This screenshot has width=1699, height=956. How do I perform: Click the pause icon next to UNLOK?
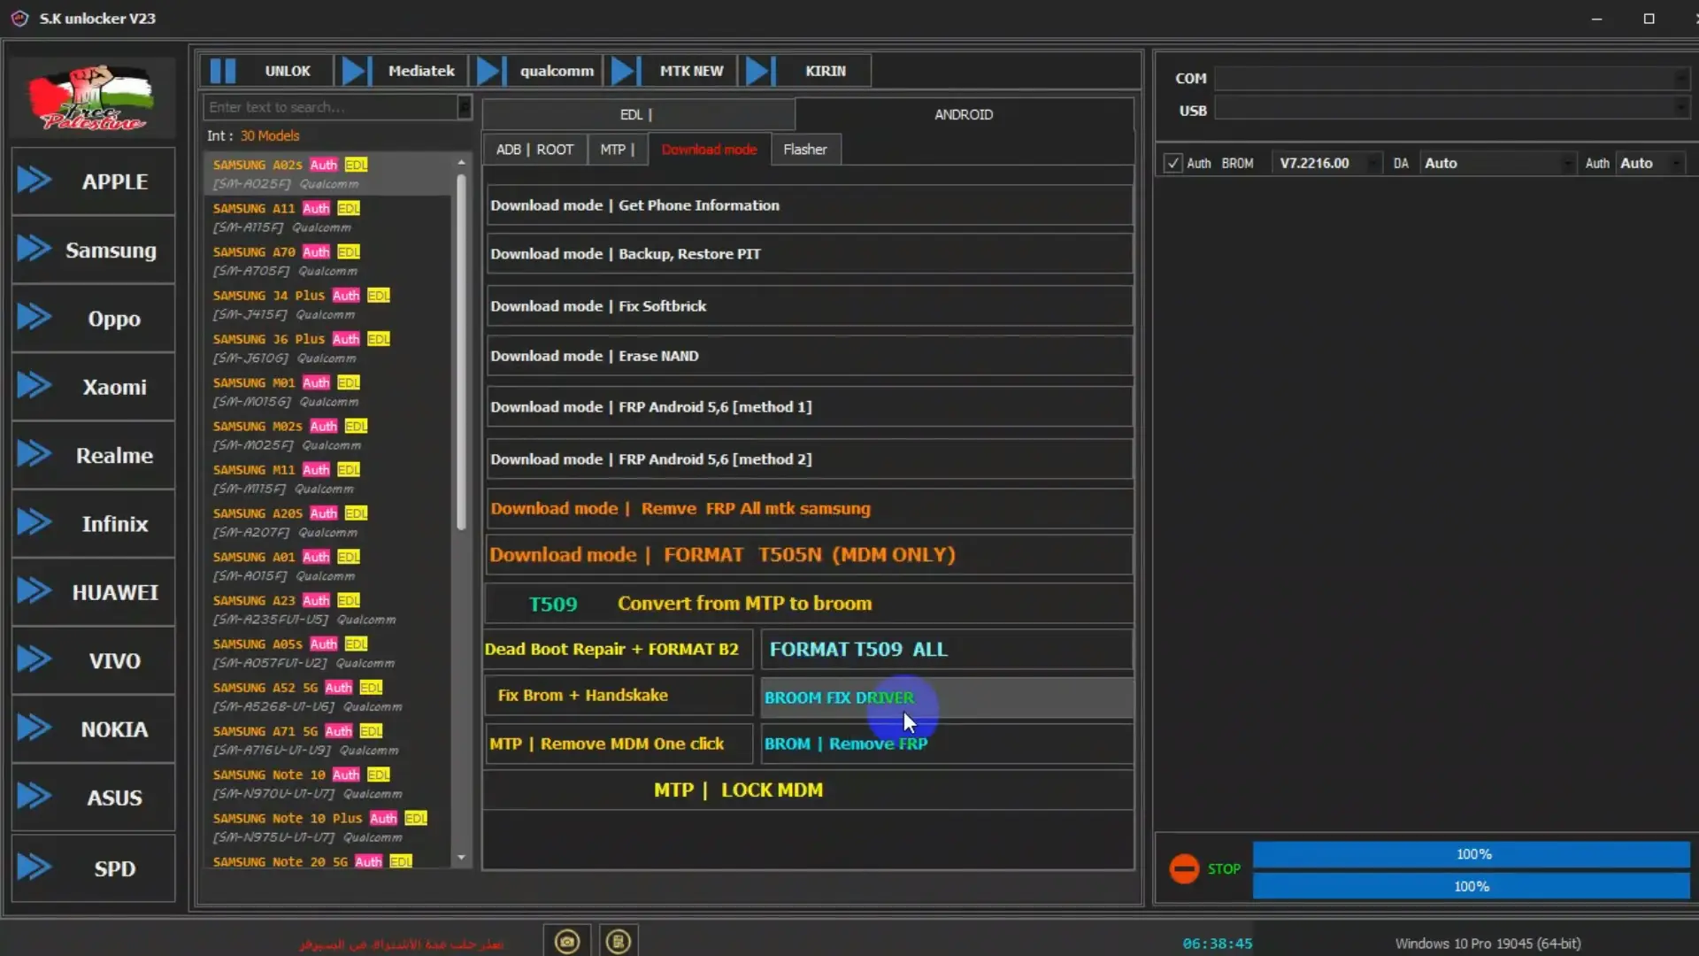(223, 71)
